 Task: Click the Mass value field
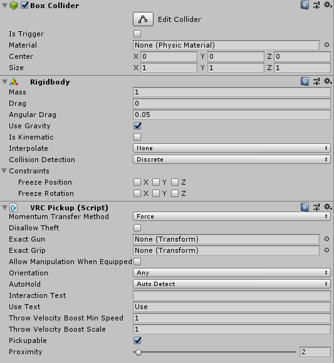[x=232, y=92]
